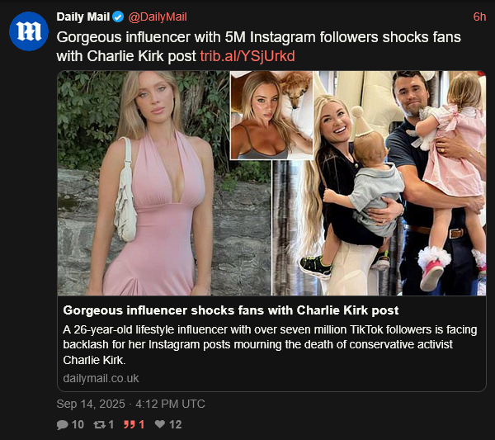Viewport: 495px width, 440px height.
Task: Click the Sep 14, 2025 date line
Action: [130, 404]
